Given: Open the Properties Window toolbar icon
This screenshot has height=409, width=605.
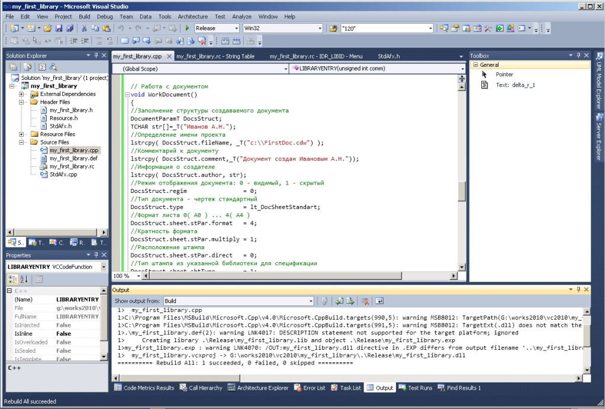Looking at the screenshot, I should click(455, 28).
